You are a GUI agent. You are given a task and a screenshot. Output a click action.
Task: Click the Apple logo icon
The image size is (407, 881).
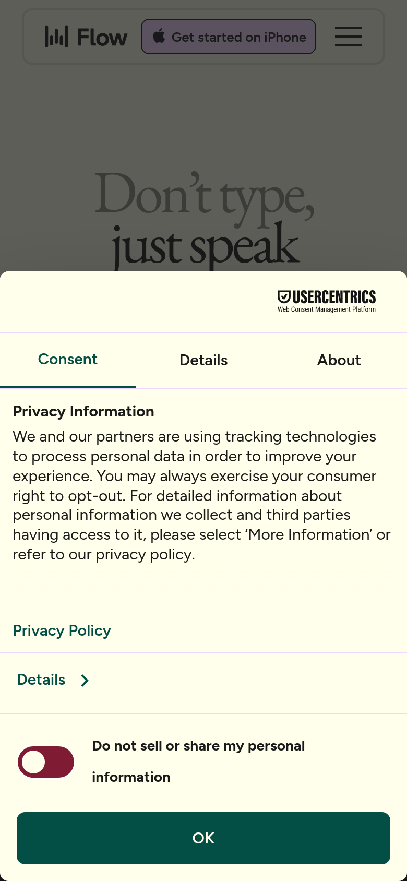[x=159, y=37]
